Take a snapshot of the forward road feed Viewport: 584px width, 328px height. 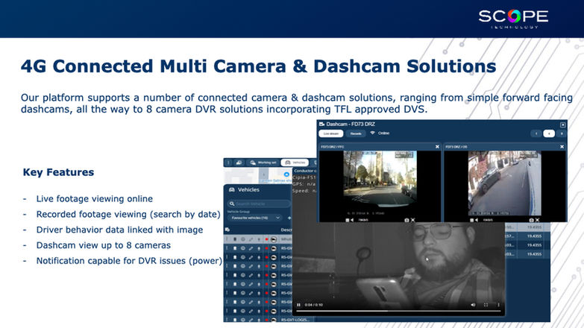point(406,220)
